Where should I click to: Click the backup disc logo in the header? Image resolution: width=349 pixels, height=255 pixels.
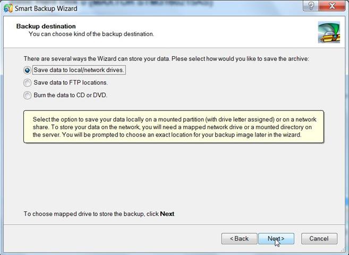(329, 32)
